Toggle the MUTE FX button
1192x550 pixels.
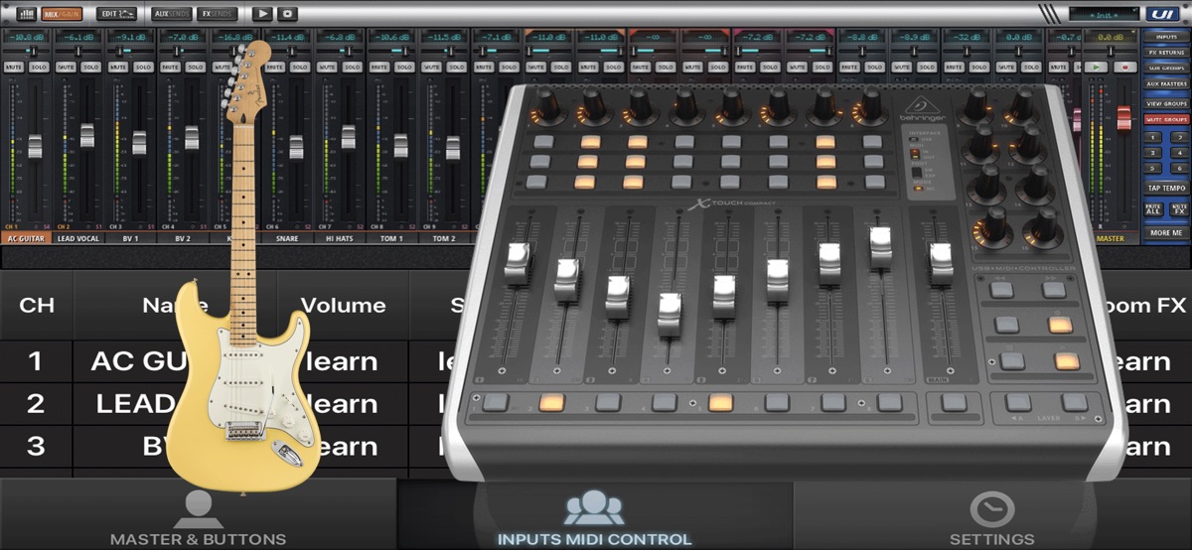[1178, 209]
